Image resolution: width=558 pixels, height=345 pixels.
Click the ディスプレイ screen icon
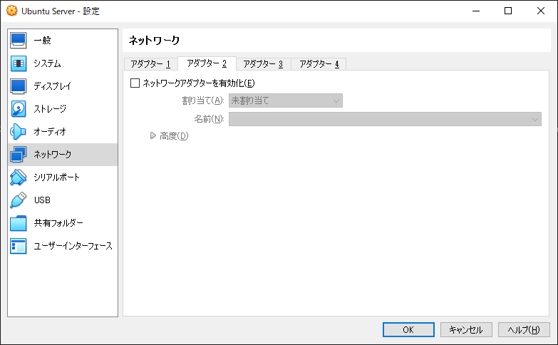[18, 86]
